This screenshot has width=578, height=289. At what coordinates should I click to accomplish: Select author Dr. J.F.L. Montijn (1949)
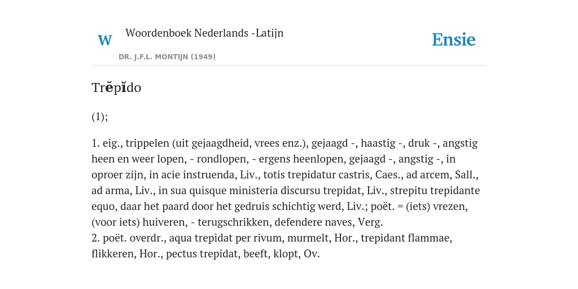click(167, 57)
